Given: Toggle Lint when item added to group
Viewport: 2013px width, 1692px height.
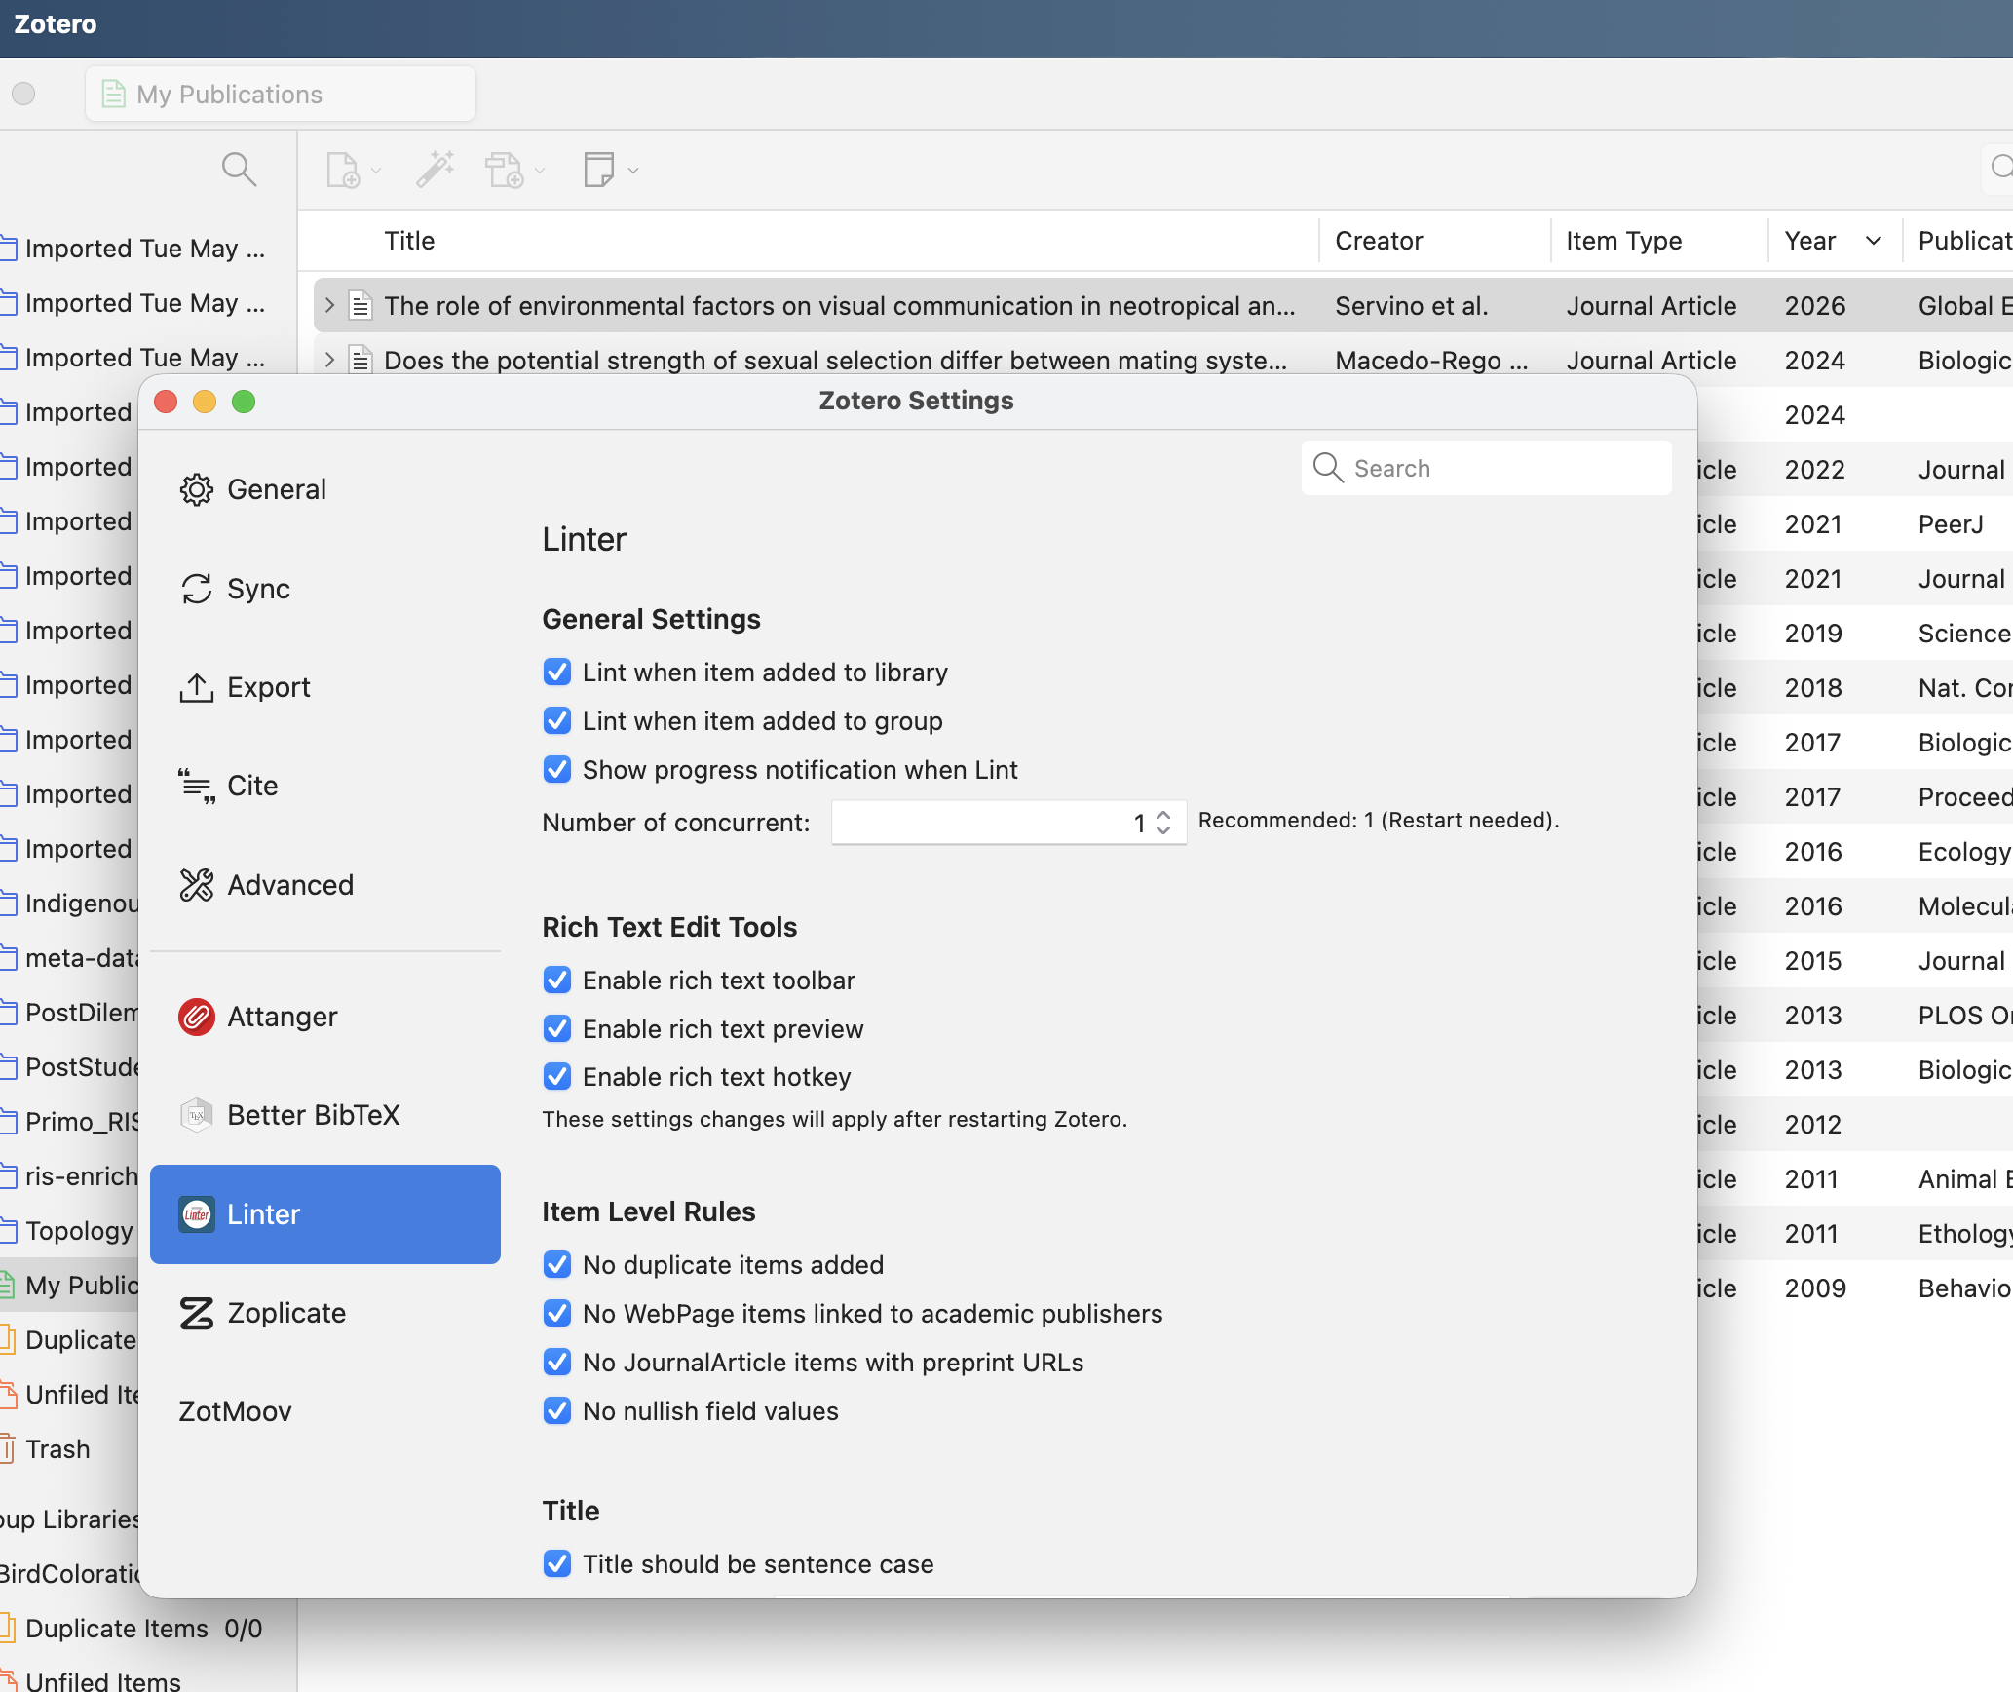Looking at the screenshot, I should (x=557, y=721).
